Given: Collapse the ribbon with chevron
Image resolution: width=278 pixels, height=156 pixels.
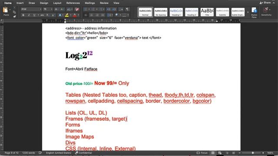Looking at the screenshot, I should click(x=274, y=3).
